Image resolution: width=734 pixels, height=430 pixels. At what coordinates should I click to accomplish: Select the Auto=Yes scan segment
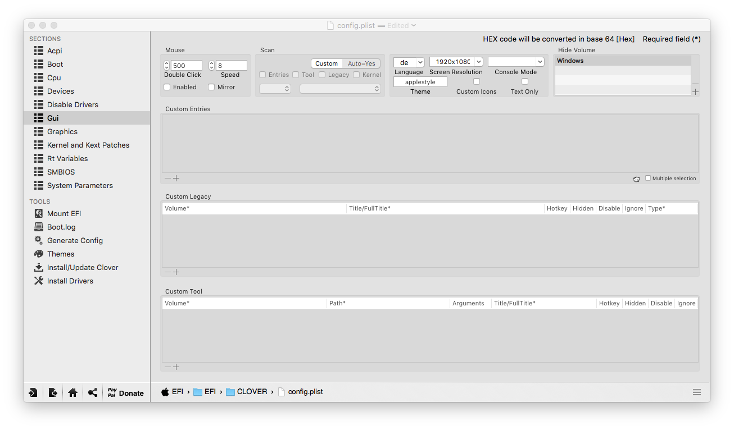361,63
